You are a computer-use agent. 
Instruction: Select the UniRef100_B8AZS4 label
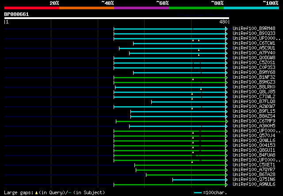pyautogui.click(x=254, y=116)
